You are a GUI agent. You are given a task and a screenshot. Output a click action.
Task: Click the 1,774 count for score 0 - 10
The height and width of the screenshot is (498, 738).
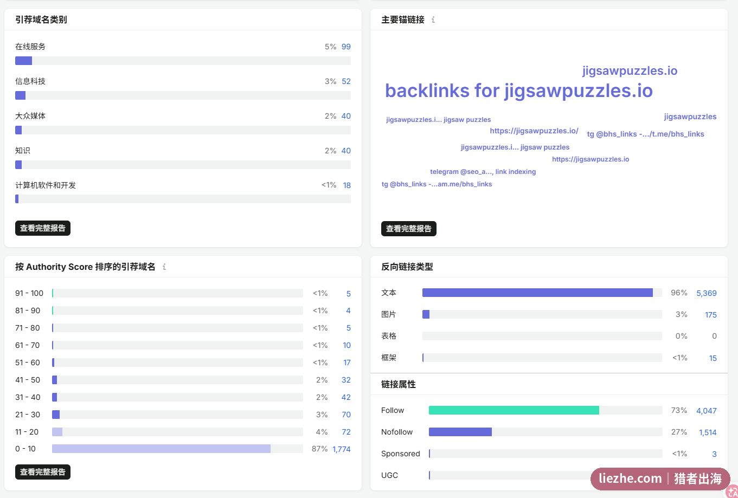[x=342, y=449]
